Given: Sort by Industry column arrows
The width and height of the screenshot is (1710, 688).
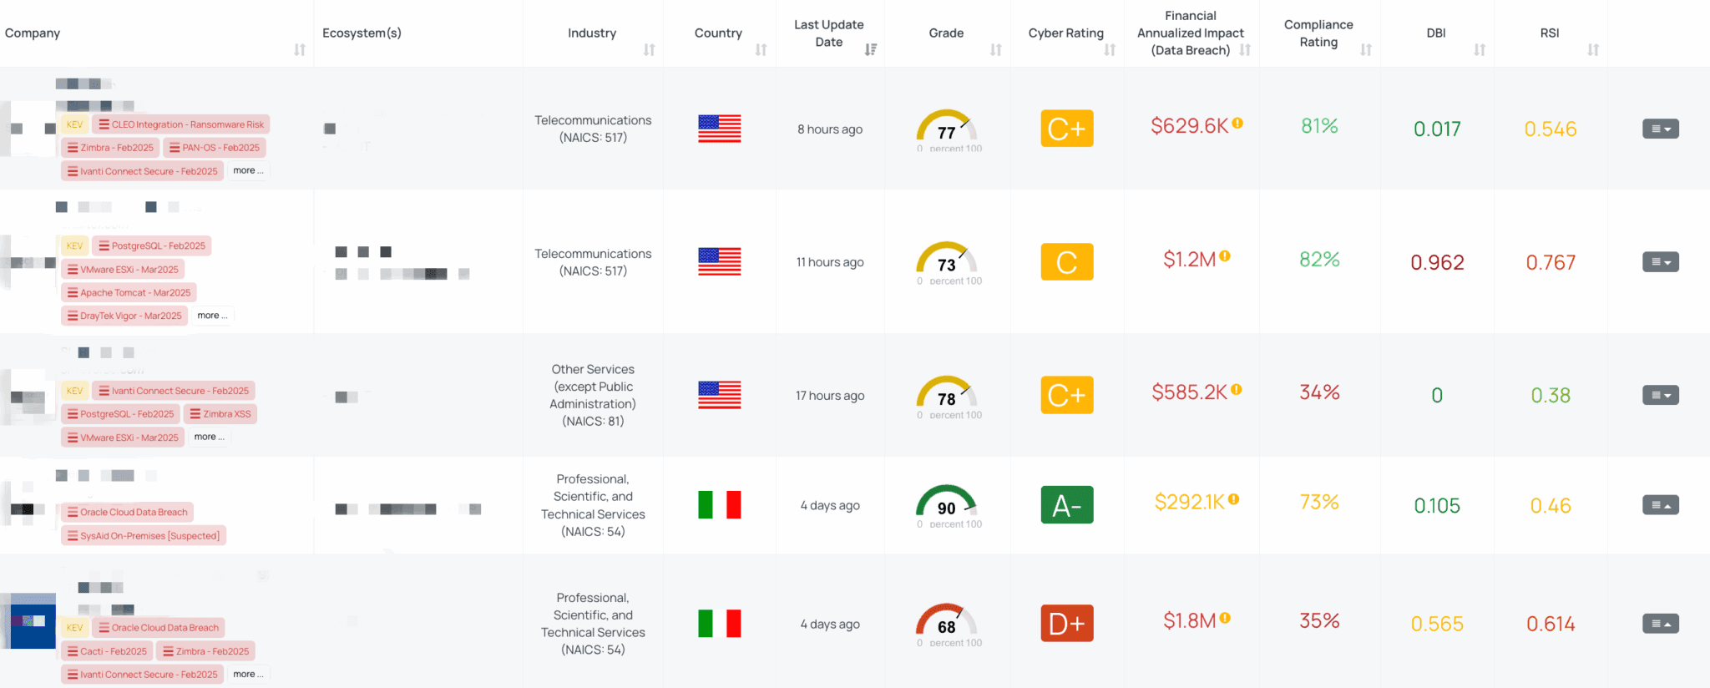Looking at the screenshot, I should click(649, 50).
